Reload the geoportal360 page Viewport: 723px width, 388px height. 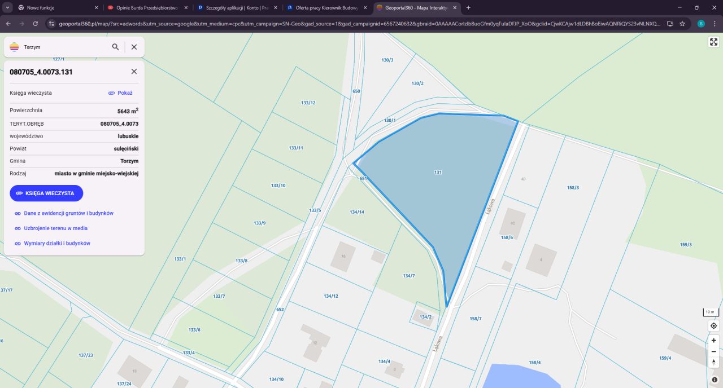[x=35, y=24]
